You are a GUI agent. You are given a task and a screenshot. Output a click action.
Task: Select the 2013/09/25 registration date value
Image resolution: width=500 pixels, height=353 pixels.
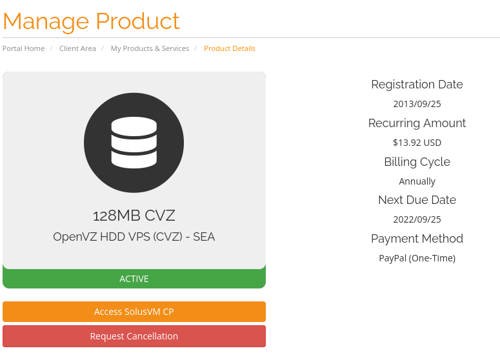[417, 104]
